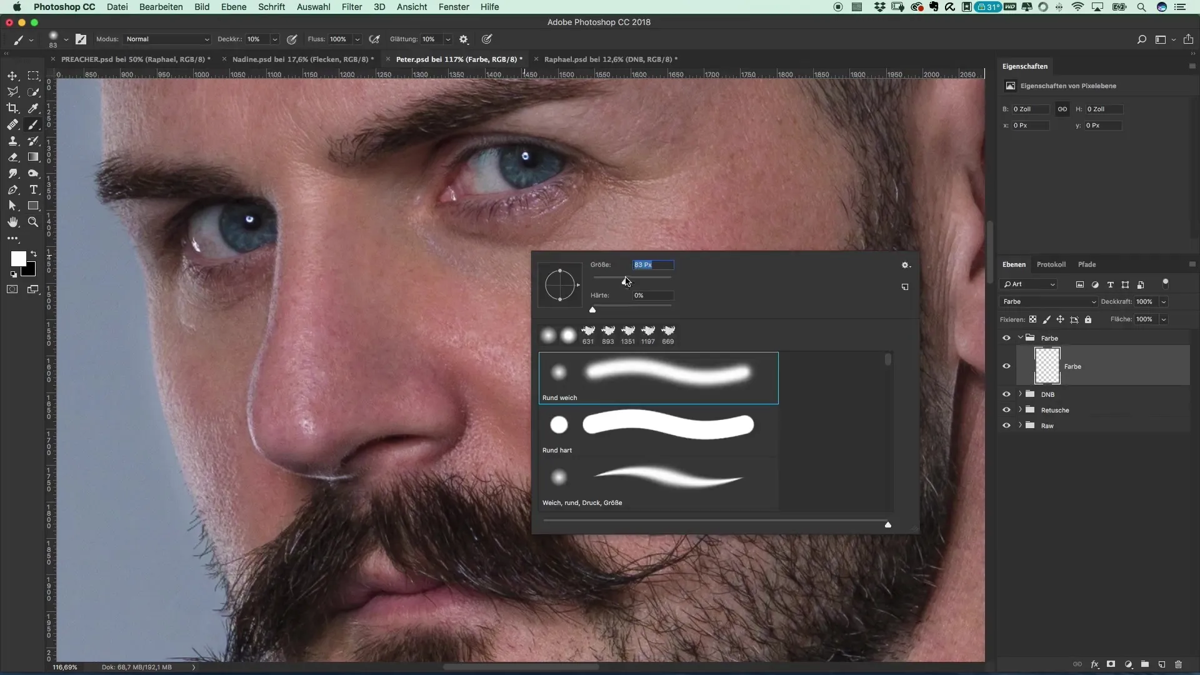Select the Rectangular Marquee tool
Screen dimensions: 1200x675
[34, 76]
